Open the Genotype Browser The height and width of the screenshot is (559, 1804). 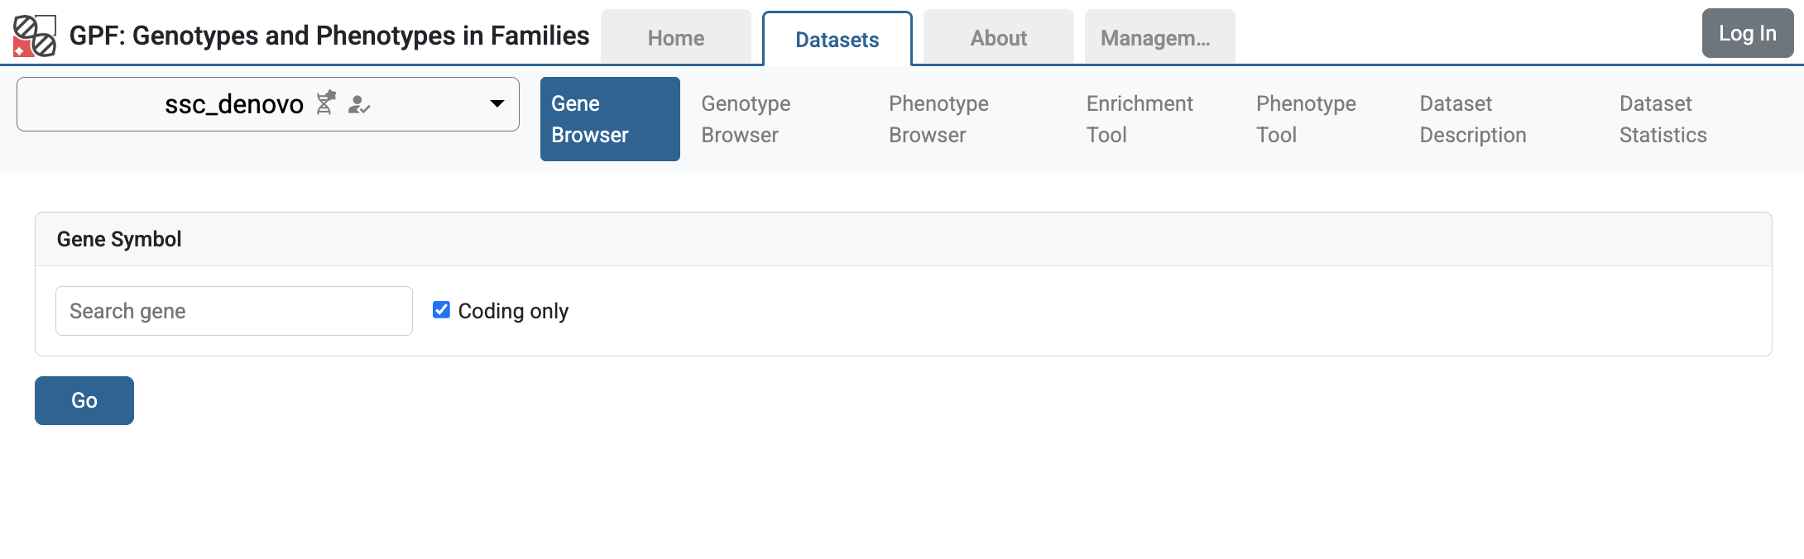coord(746,119)
